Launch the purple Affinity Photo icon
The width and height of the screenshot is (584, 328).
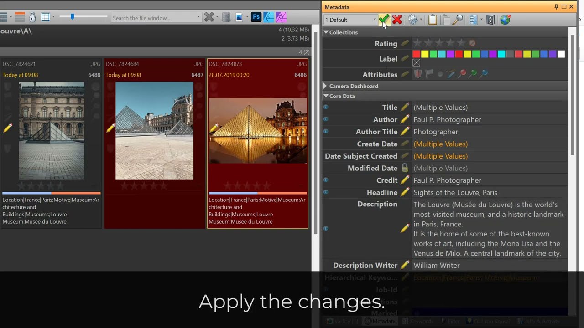pyautogui.click(x=281, y=17)
